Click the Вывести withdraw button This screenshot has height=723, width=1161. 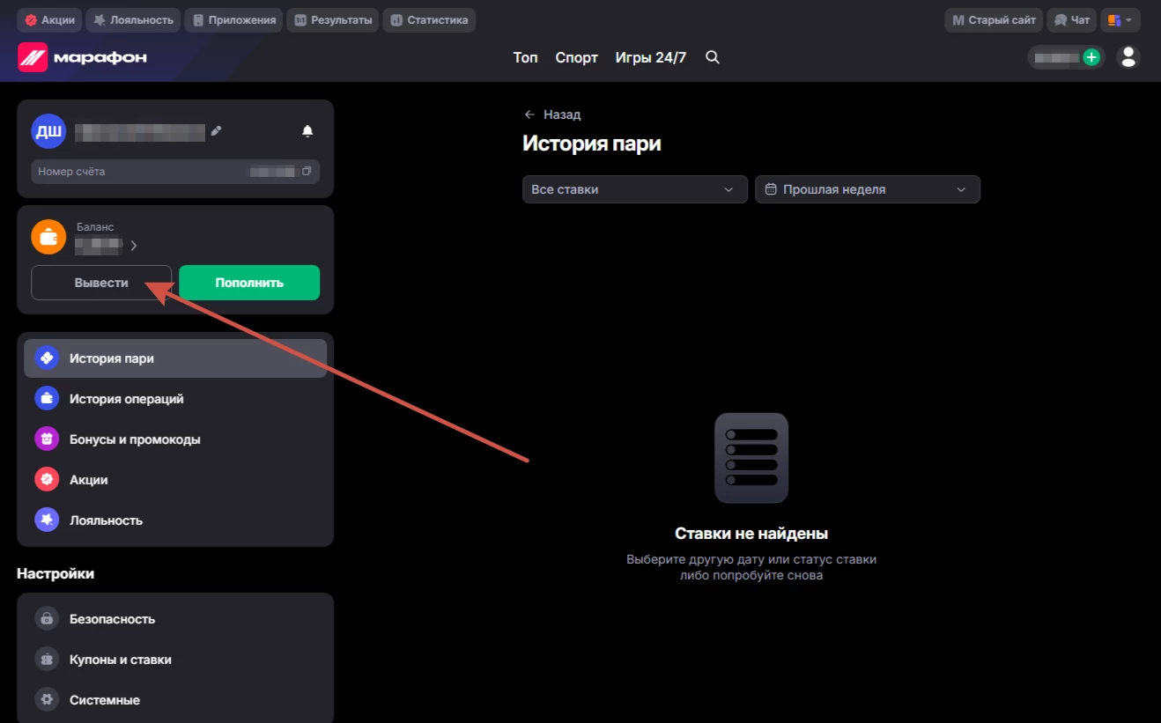pos(101,283)
